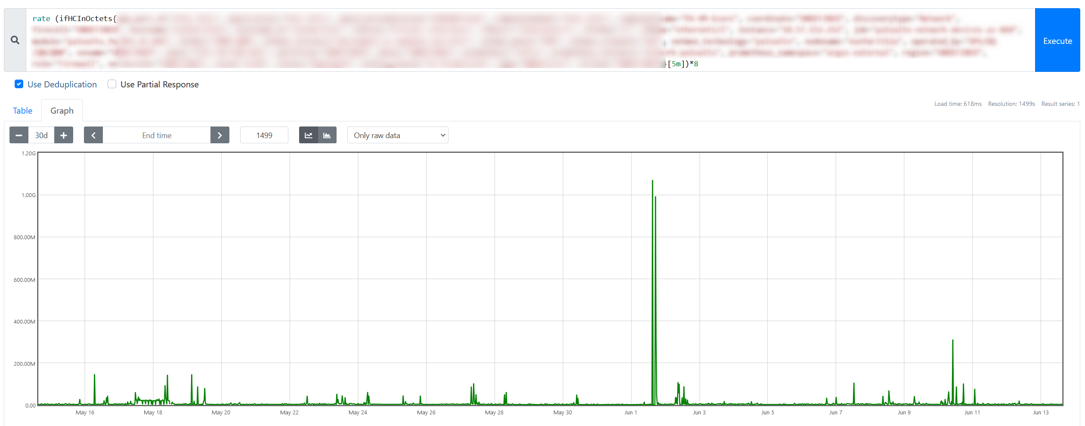Toggle Use Deduplication checkbox
Image resolution: width=1085 pixels, height=426 pixels.
click(19, 84)
